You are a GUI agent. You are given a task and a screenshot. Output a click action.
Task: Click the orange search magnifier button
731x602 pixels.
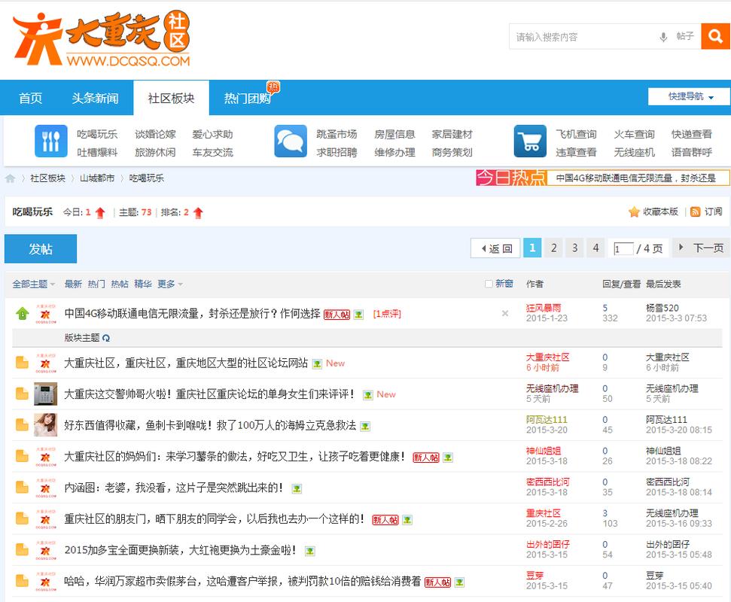[715, 36]
